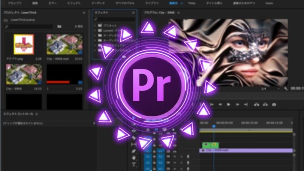Toggle V2 track output eye
Viewport: 304px width, 171px height.
tap(175, 145)
